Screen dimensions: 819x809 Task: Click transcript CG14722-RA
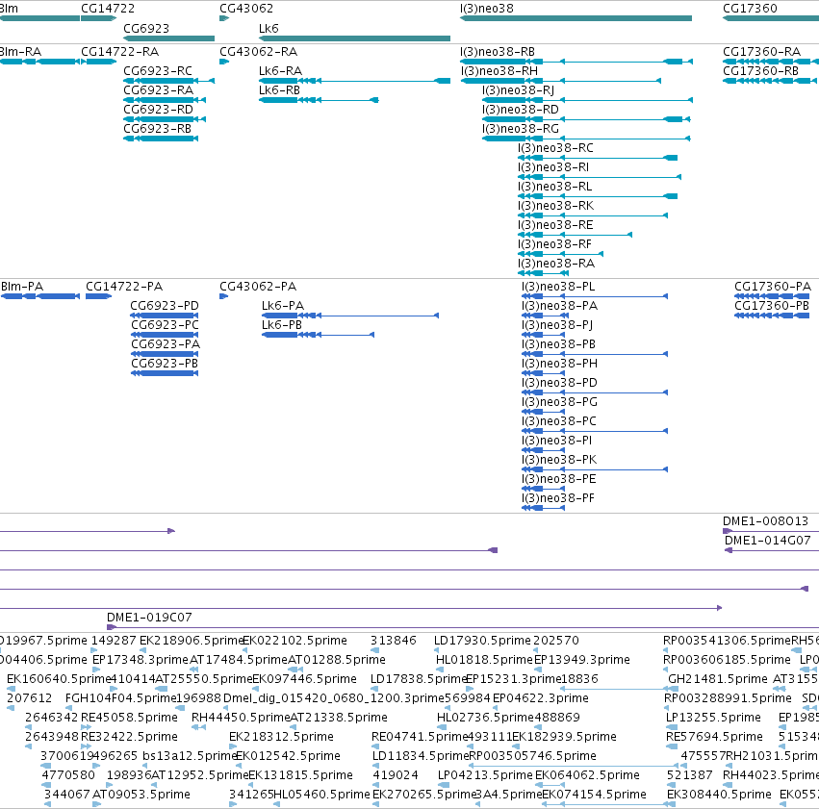(119, 52)
